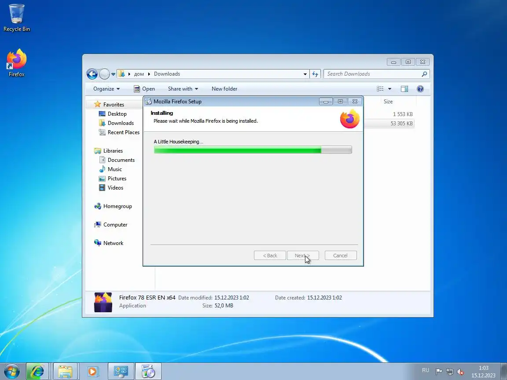Click the search magnifier icon
The height and width of the screenshot is (380, 507).
click(x=425, y=74)
